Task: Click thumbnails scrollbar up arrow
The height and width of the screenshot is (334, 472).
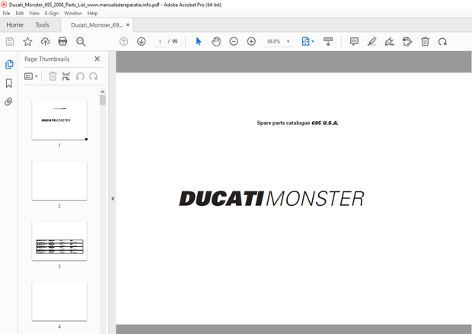Action: pos(103,92)
